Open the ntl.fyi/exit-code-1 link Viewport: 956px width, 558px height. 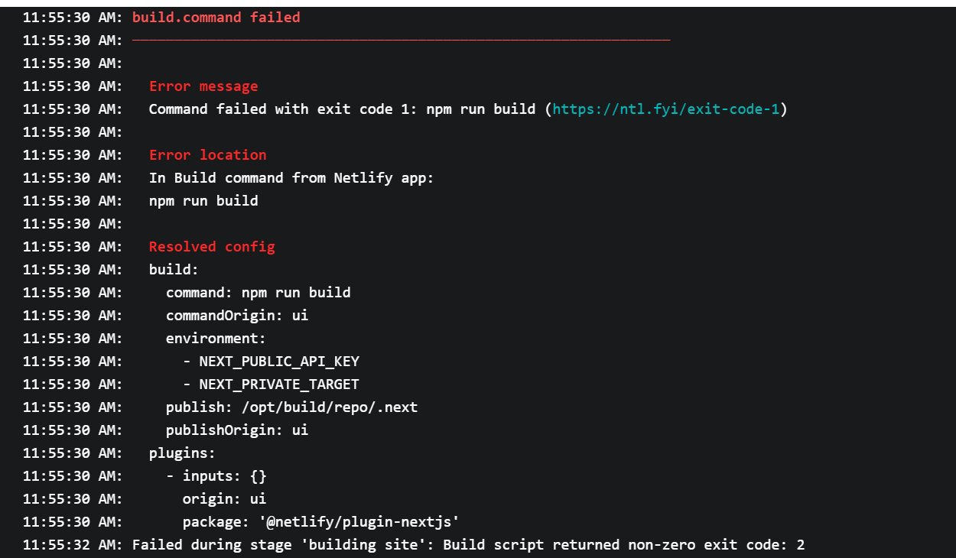coord(666,109)
